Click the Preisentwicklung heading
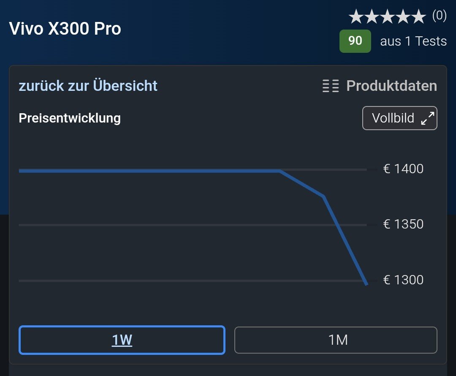The height and width of the screenshot is (376, 456). 70,118
